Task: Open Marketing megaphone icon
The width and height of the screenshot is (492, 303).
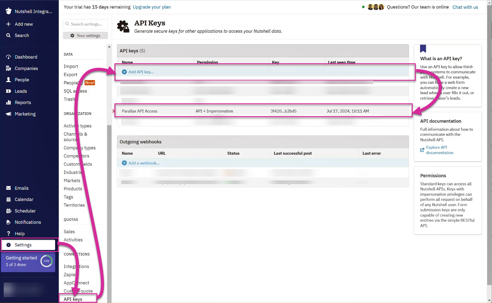Action: (x=9, y=114)
